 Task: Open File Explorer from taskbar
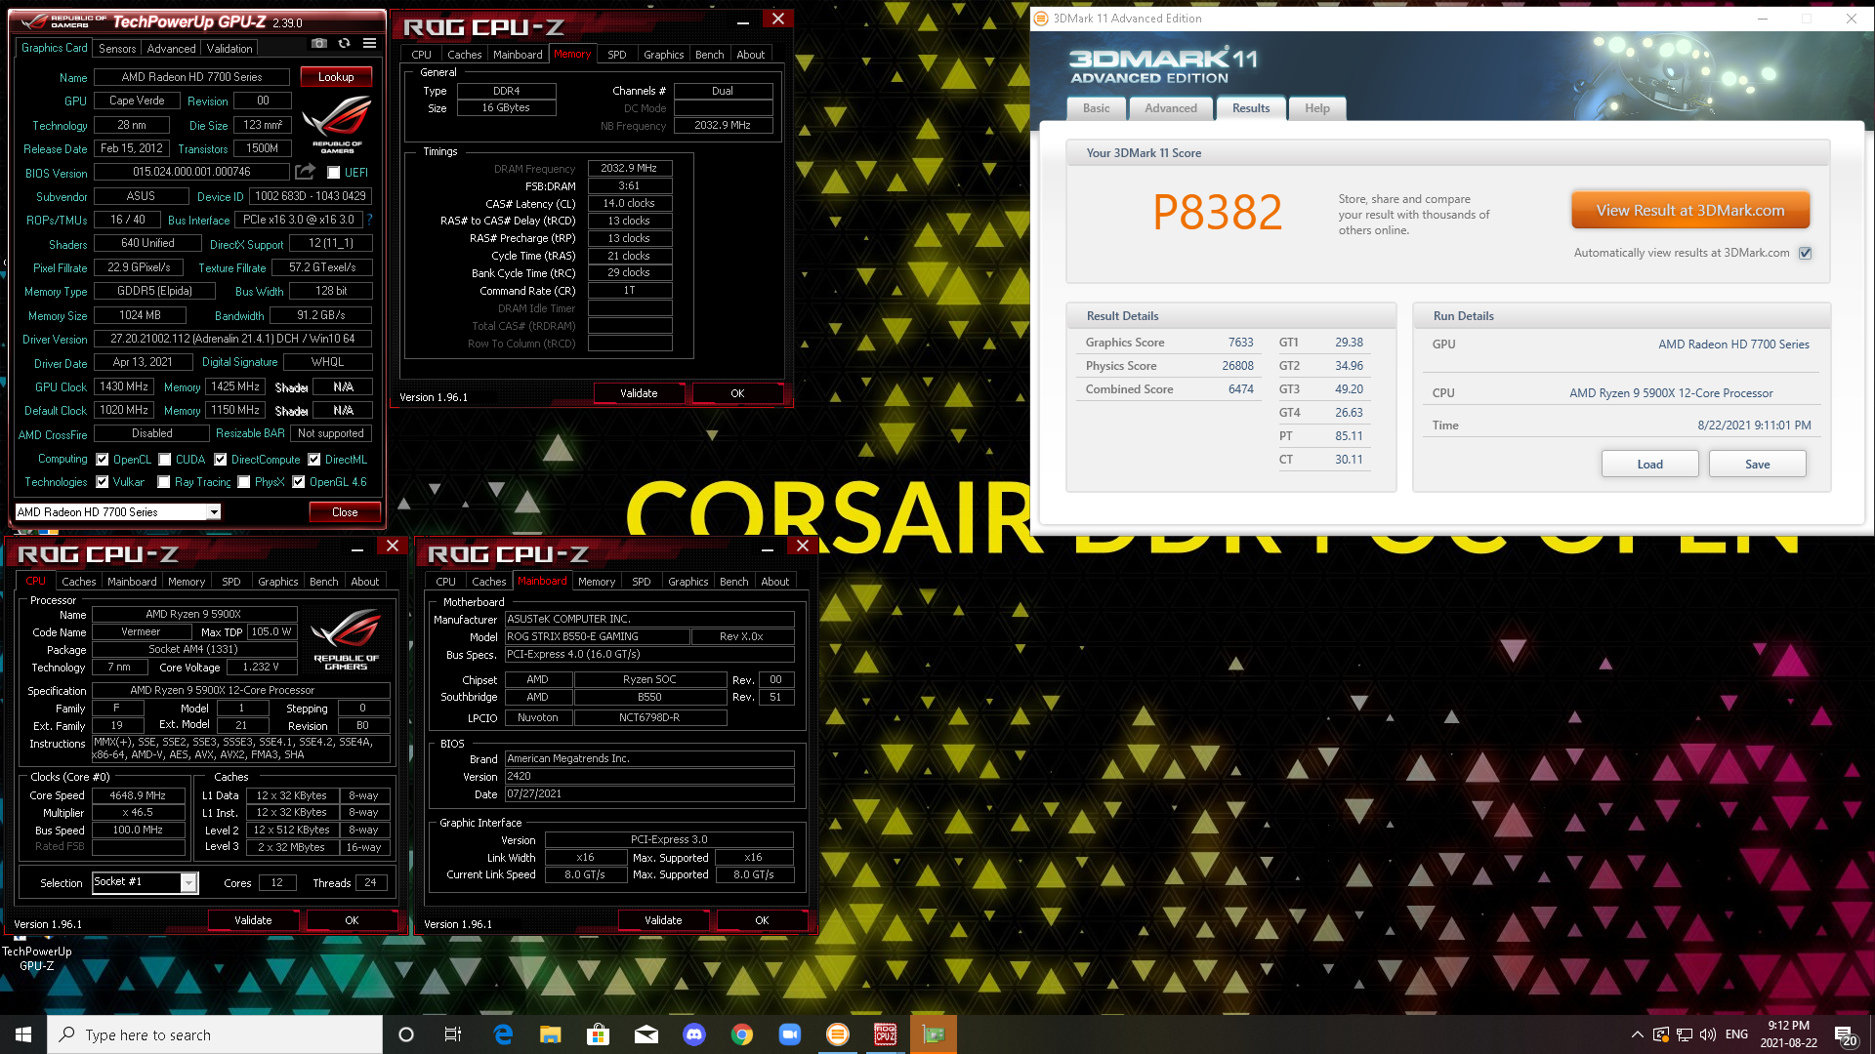tap(551, 1034)
